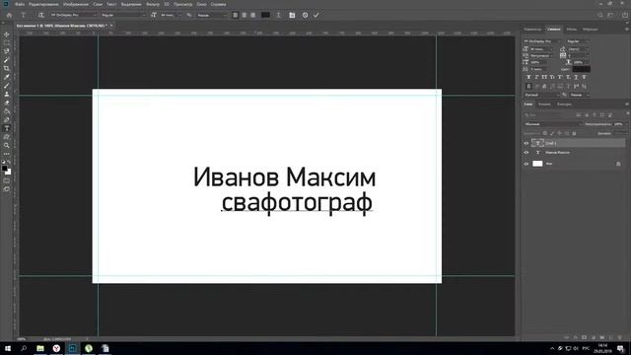Open leading dropdown in Character panel
This screenshot has width=631, height=355.
point(579,49)
